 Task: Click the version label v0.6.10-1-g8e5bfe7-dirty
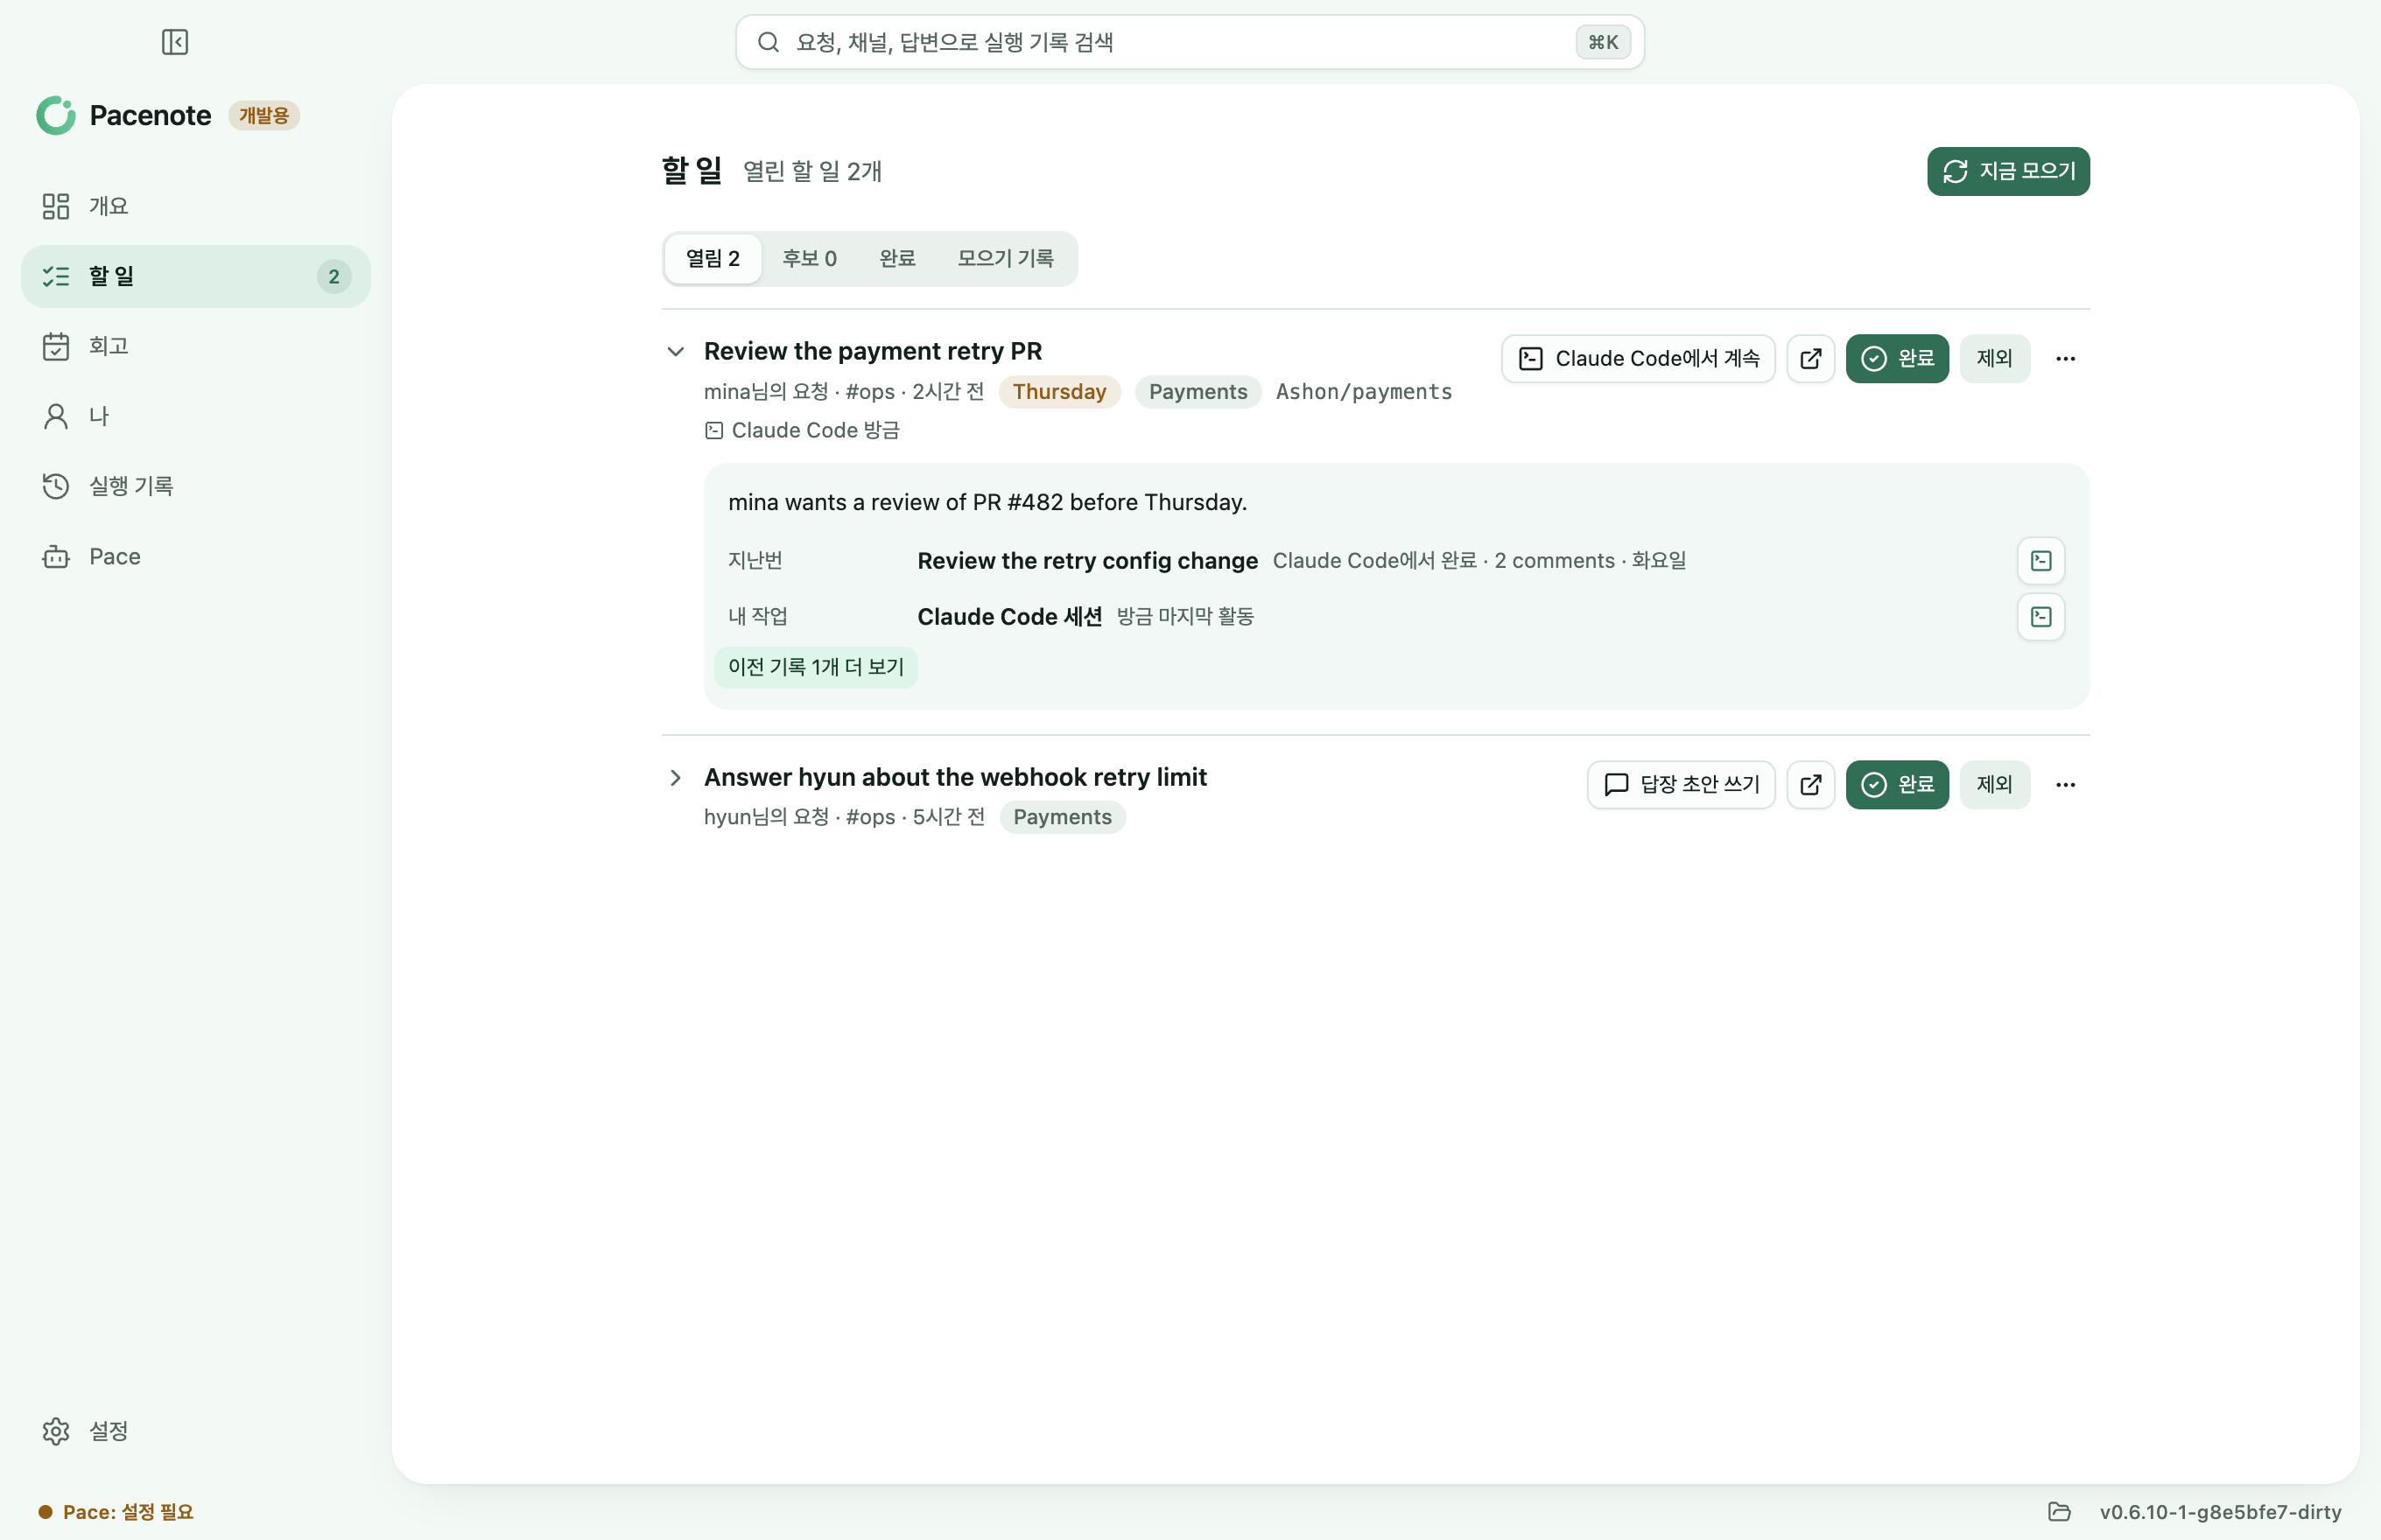2220,1512
